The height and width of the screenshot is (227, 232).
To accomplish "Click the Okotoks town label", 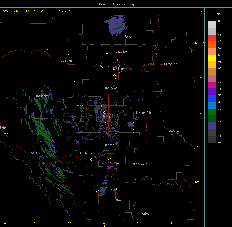I will pos(111,189).
